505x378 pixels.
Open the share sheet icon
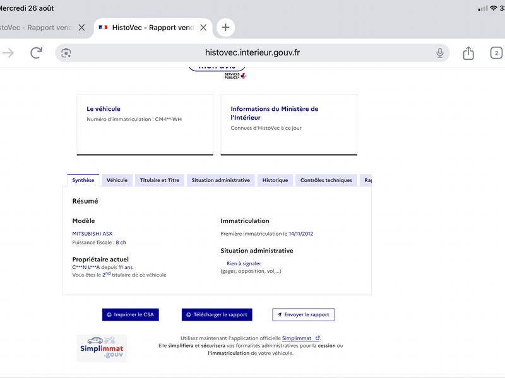[x=468, y=53]
